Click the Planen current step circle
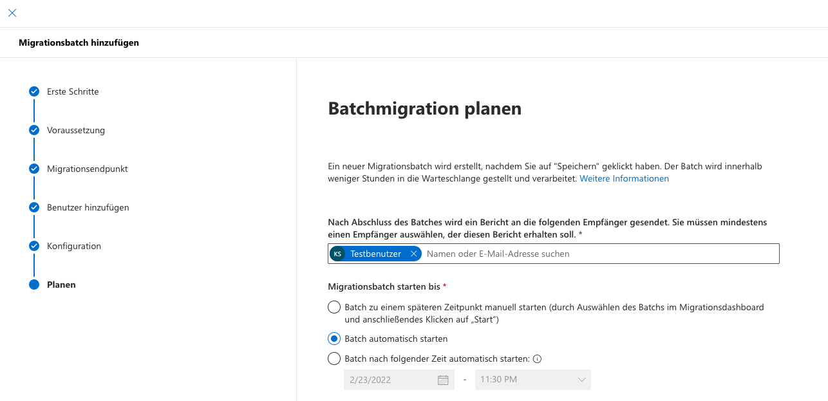The width and height of the screenshot is (828, 401). pyautogui.click(x=34, y=284)
